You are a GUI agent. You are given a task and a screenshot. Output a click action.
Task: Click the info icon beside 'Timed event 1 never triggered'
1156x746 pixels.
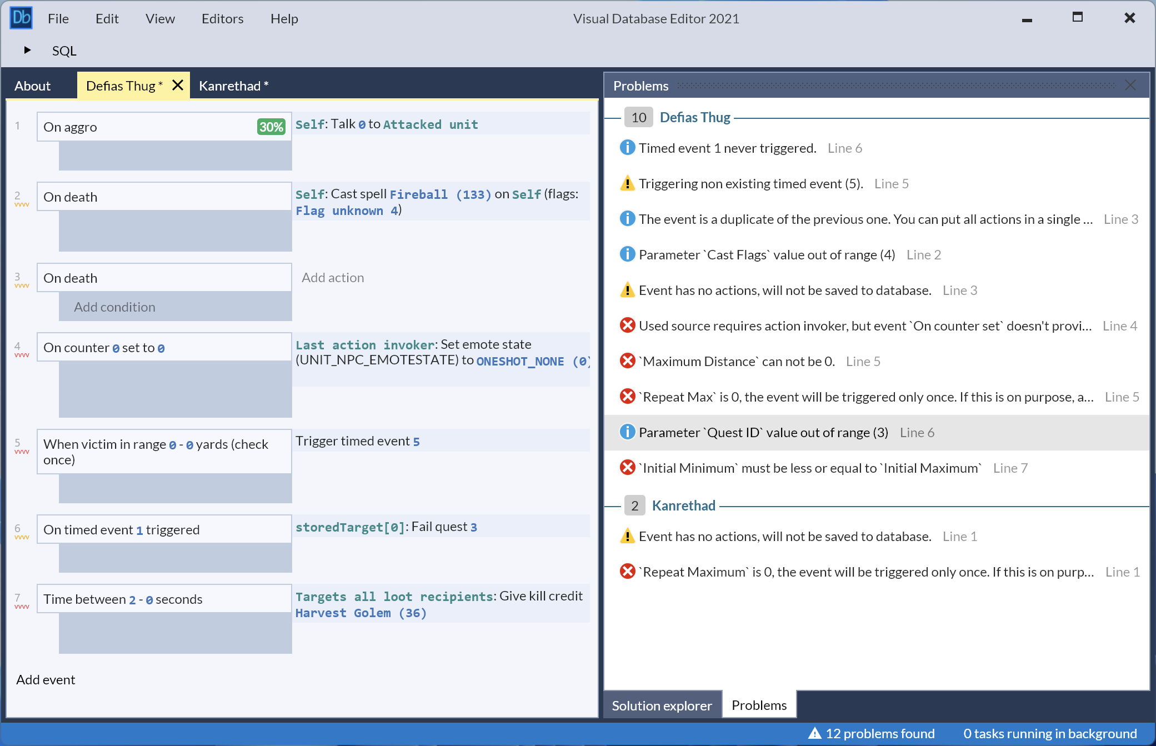[x=628, y=147]
